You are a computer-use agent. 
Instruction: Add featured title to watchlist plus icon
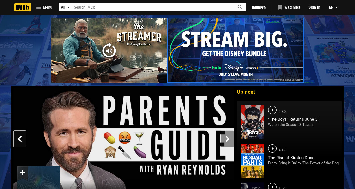click(x=23, y=172)
